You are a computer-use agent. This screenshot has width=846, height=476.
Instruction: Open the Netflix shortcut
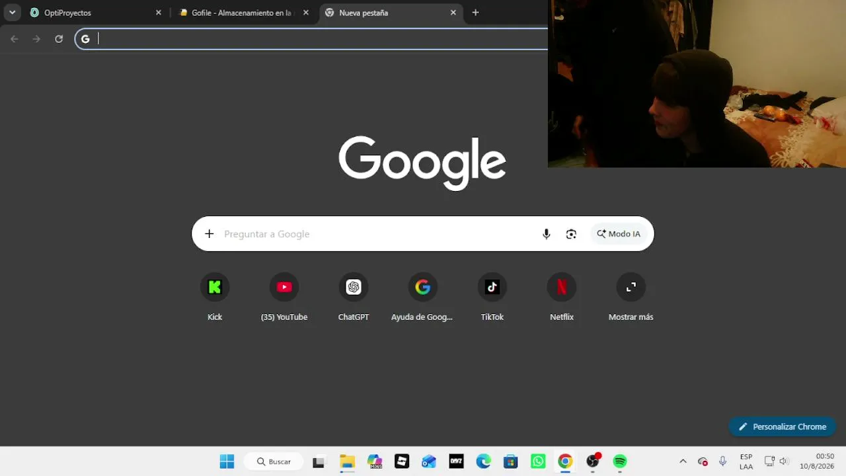(x=562, y=297)
